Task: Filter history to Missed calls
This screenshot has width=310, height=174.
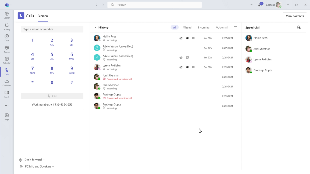Action: [x=187, y=27]
